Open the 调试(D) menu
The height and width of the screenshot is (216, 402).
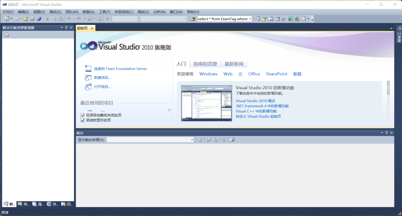coord(55,12)
